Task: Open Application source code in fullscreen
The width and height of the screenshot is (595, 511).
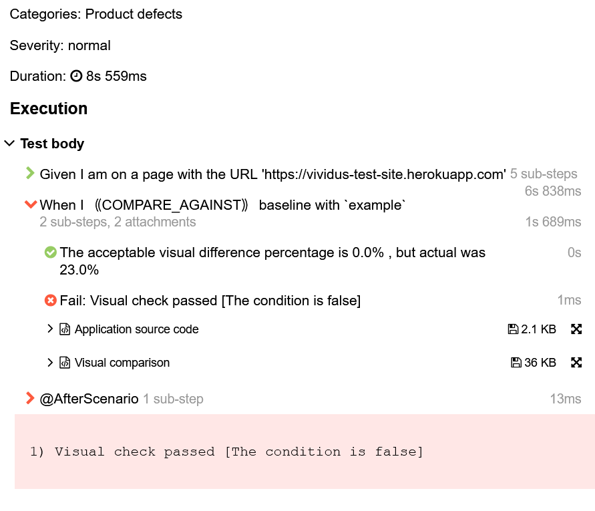Action: [576, 329]
